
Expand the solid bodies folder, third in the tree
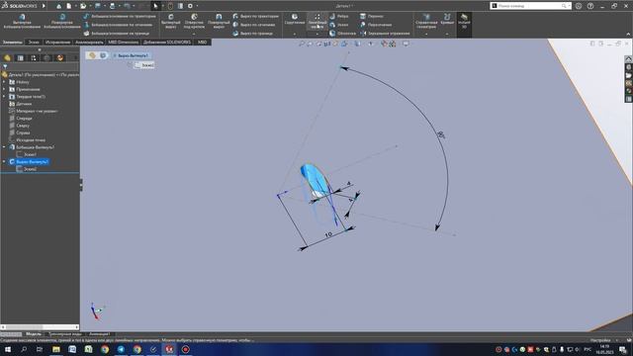tap(4, 97)
